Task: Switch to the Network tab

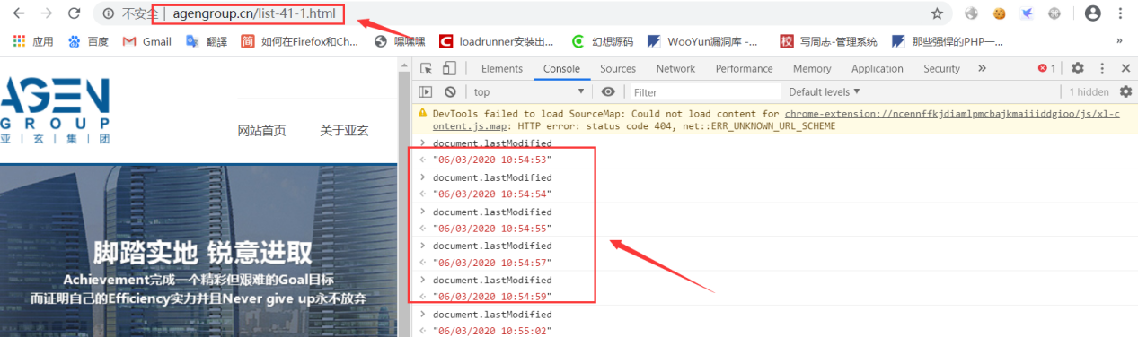Action: coord(675,68)
